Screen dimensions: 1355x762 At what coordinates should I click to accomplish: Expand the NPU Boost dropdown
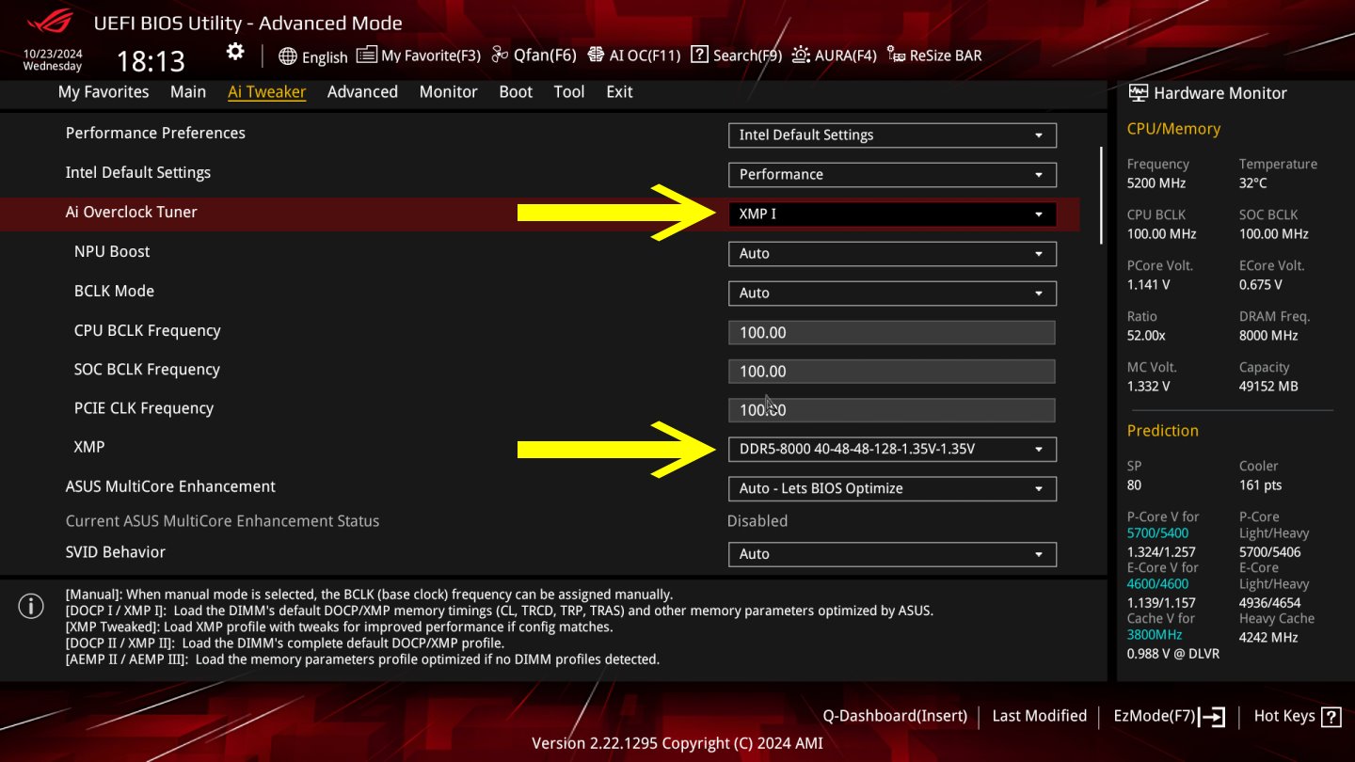click(x=892, y=254)
